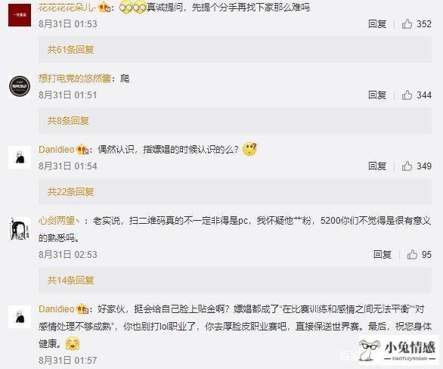The height and width of the screenshot is (369, 443).
Task: Expand 共22条回复 replies
Action: pyautogui.click(x=70, y=192)
